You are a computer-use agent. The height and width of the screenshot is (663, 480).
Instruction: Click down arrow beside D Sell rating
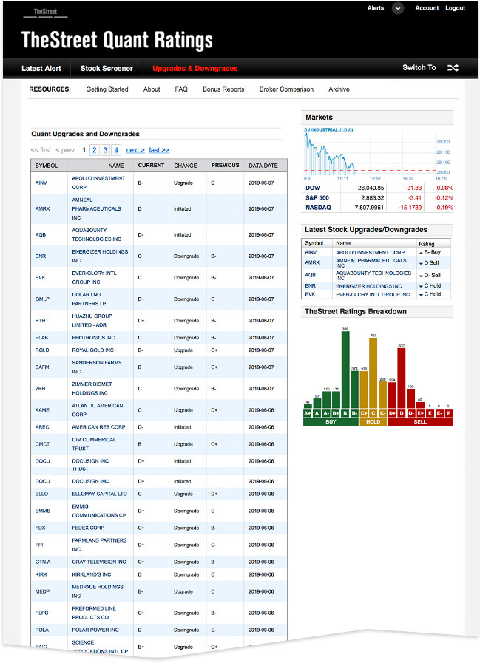click(421, 263)
